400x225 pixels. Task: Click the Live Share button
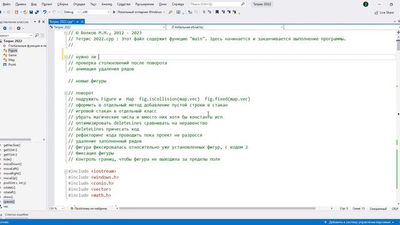click(x=384, y=12)
